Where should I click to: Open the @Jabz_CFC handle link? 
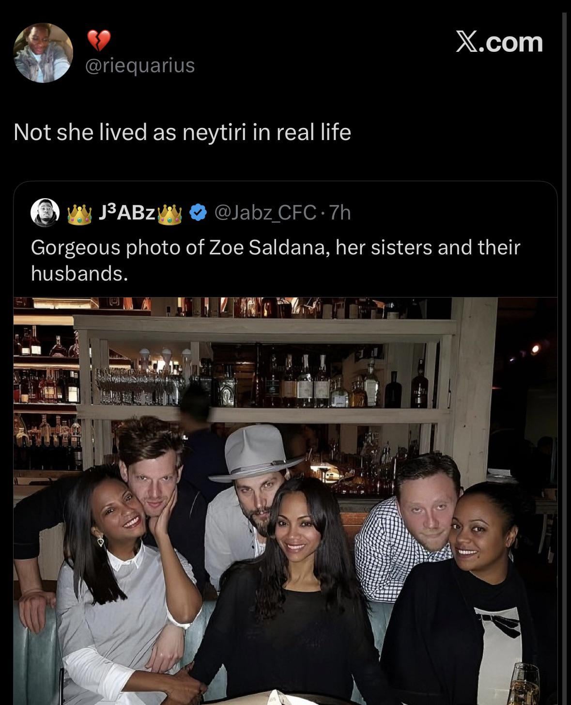[x=265, y=213]
